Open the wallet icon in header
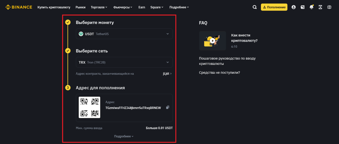339x144 pixels. [302, 7]
